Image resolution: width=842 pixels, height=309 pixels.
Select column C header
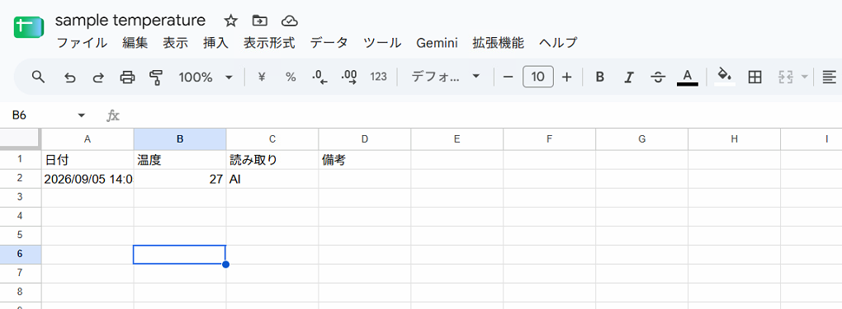pos(272,139)
